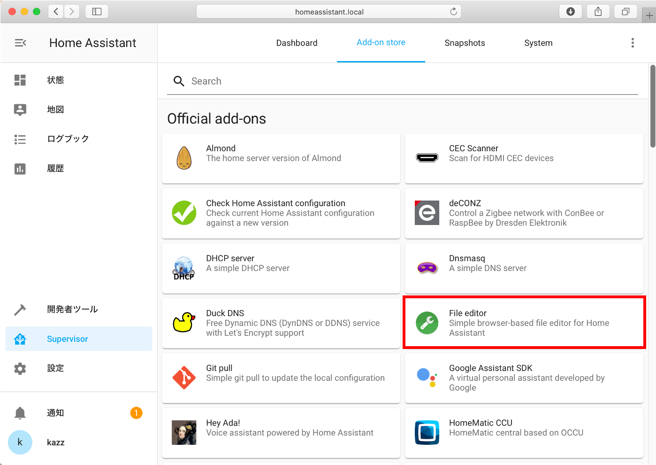Select the Add-on store tab
Screen dimensions: 656x465
point(381,42)
